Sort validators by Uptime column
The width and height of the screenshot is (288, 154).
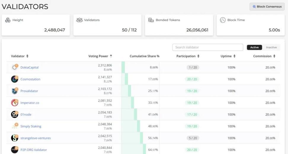[228, 56]
